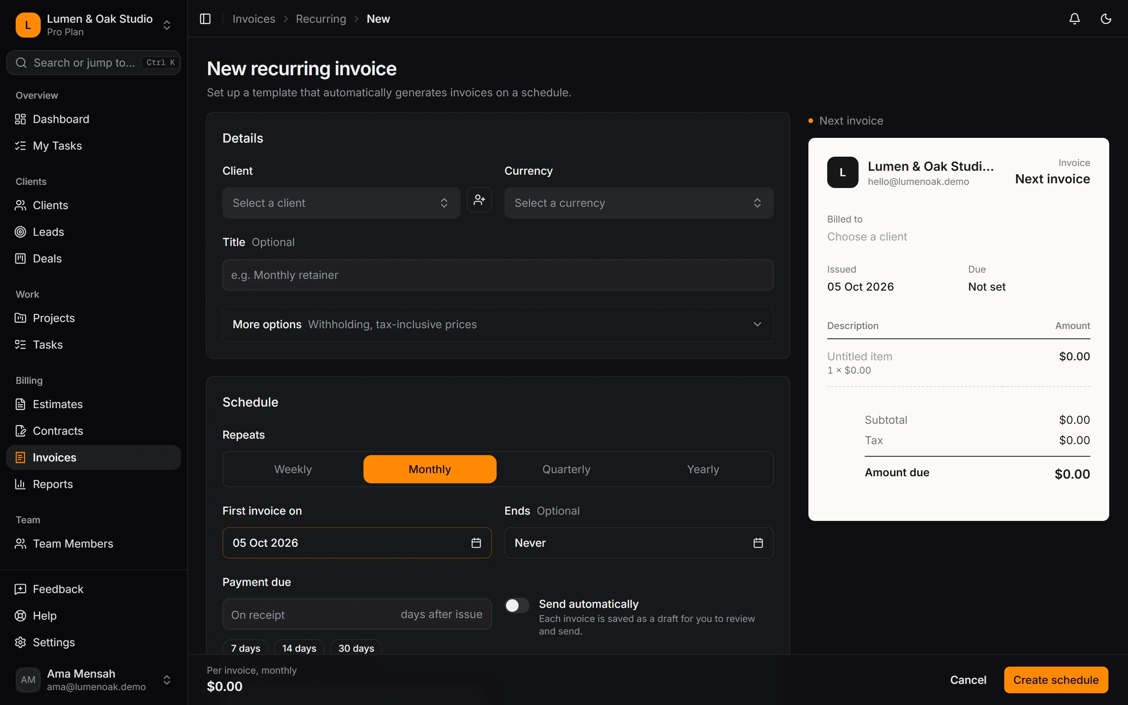This screenshot has height=705, width=1128.
Task: Select the Monthly repeat option
Action: coord(430,469)
